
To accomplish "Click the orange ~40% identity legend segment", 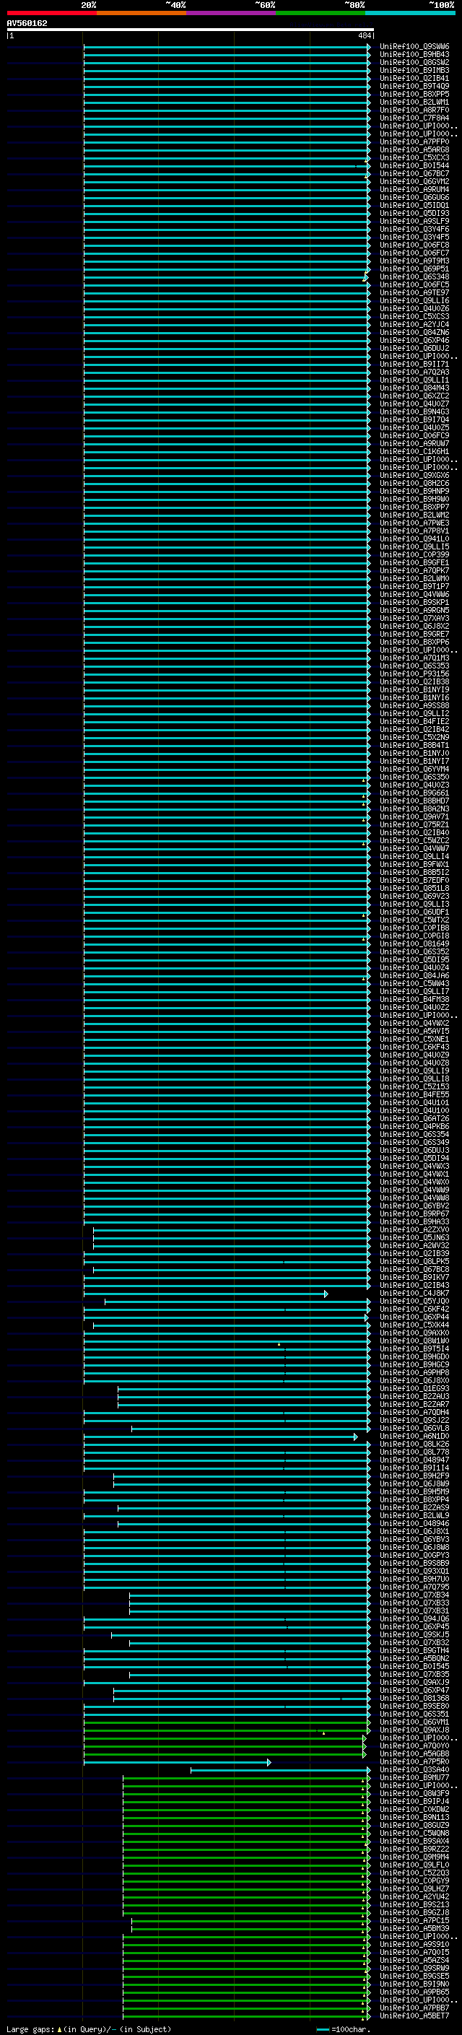I will [141, 13].
